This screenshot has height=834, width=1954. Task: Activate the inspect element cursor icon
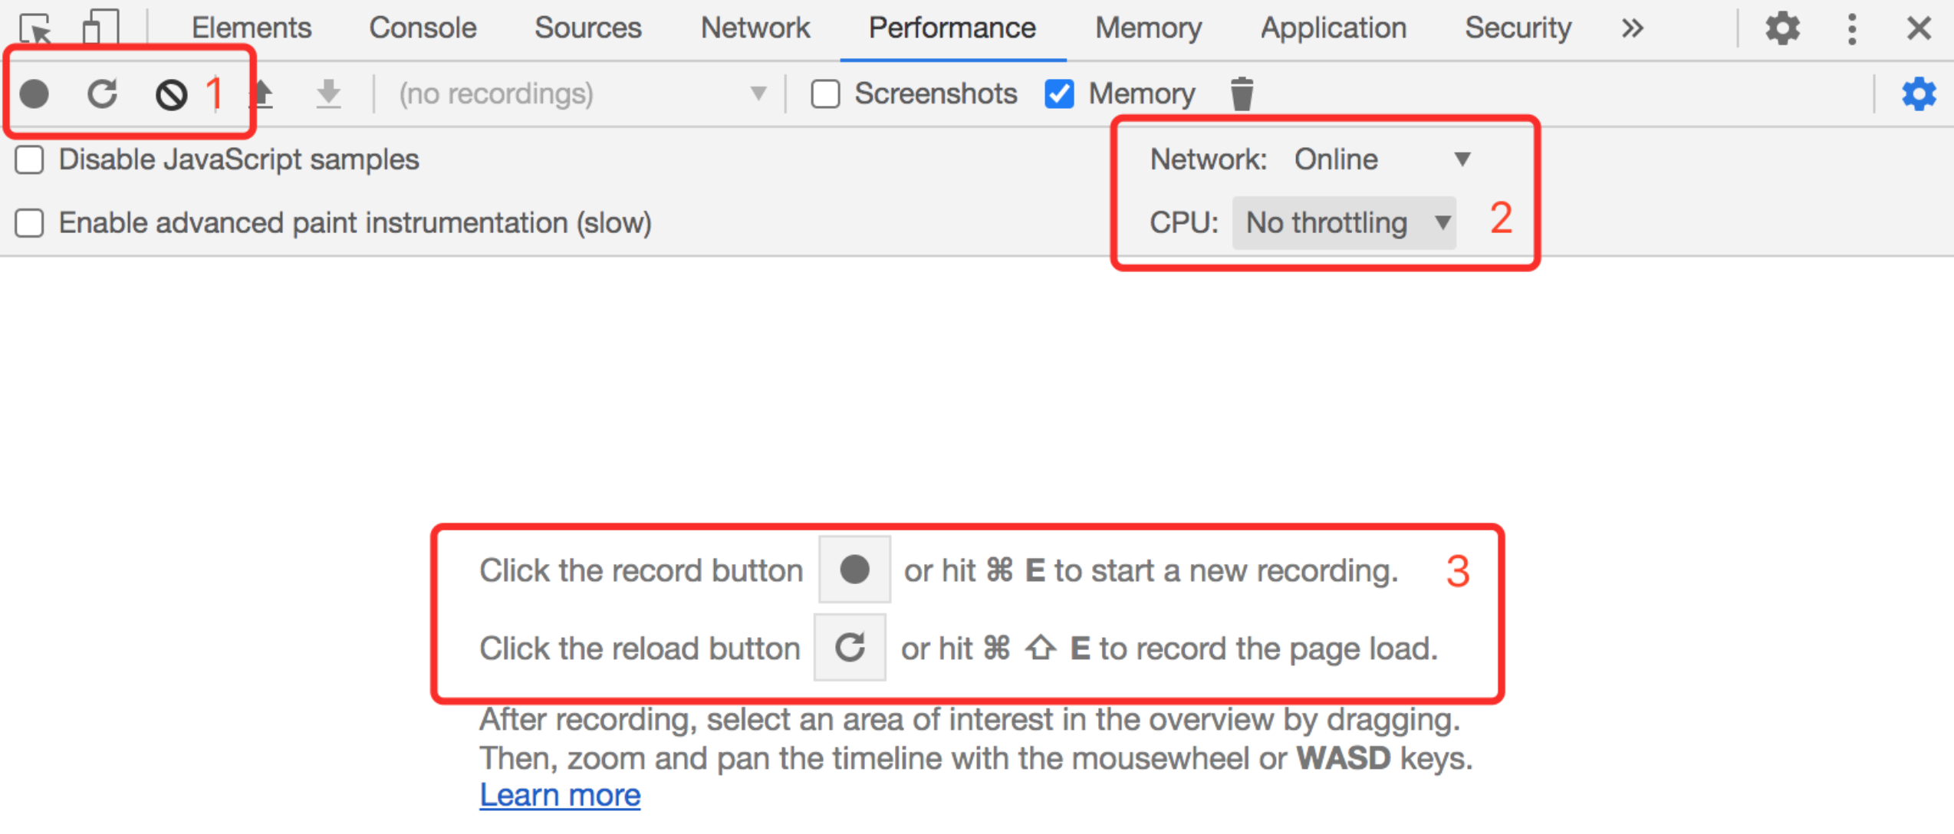tap(37, 29)
